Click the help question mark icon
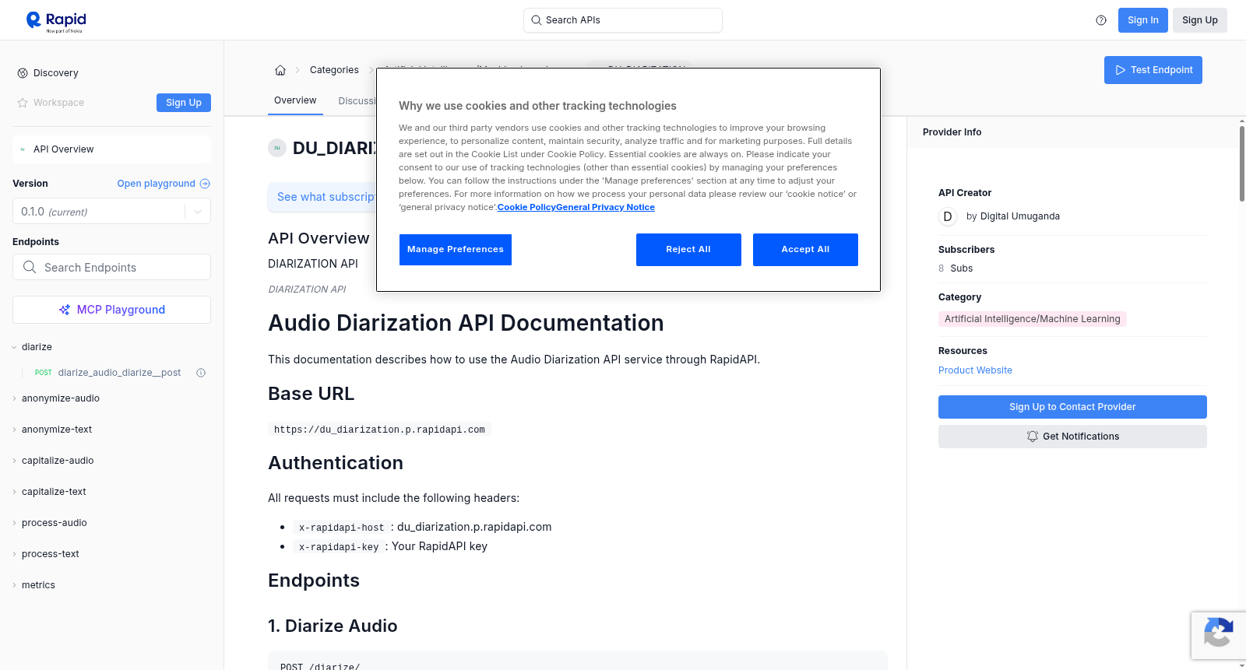Viewport: 1246px width, 670px height. coord(1101,20)
